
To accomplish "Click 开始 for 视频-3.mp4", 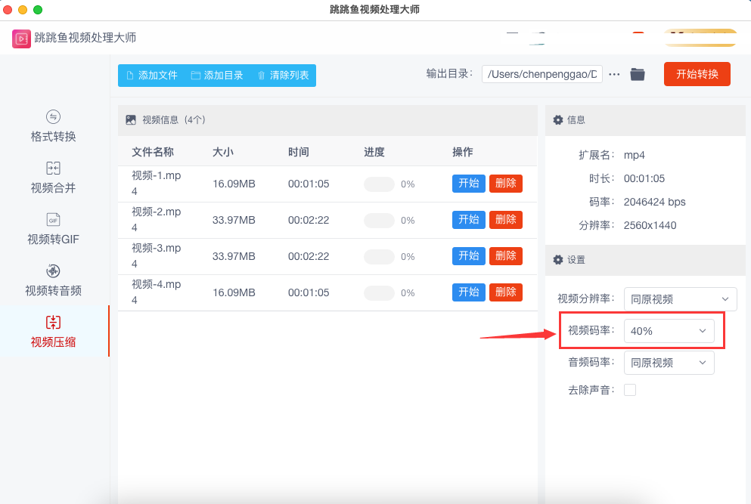I will [469, 256].
